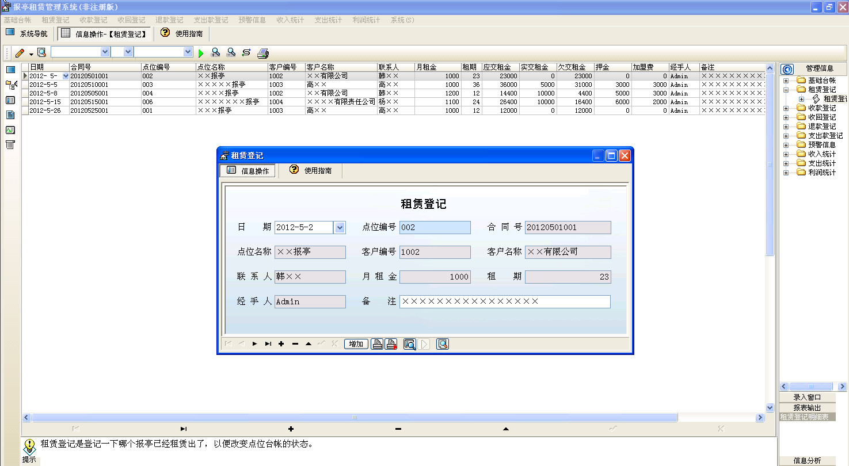This screenshot has height=466, width=849.
Task: Click the add-filter magnifier with plus icon
Action: (216, 53)
